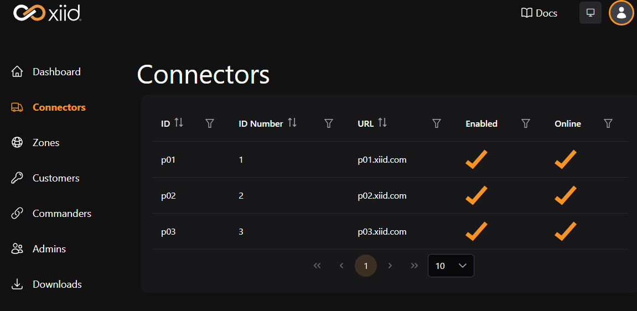Filter the Enabled column

click(x=526, y=123)
